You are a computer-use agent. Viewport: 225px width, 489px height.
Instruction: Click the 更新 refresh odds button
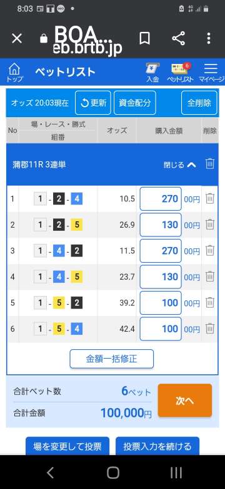93,103
